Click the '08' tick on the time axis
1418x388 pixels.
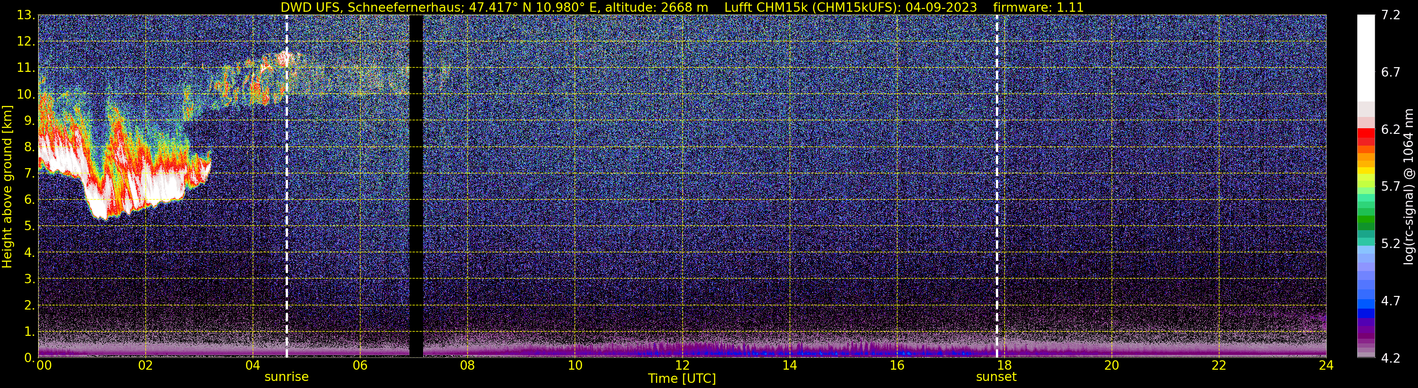tap(467, 365)
